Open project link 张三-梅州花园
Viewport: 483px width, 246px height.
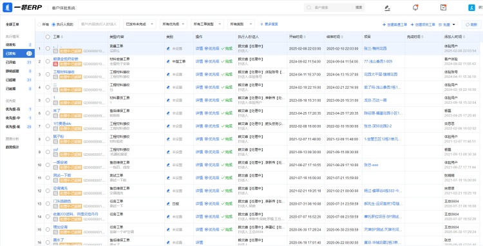375,49
